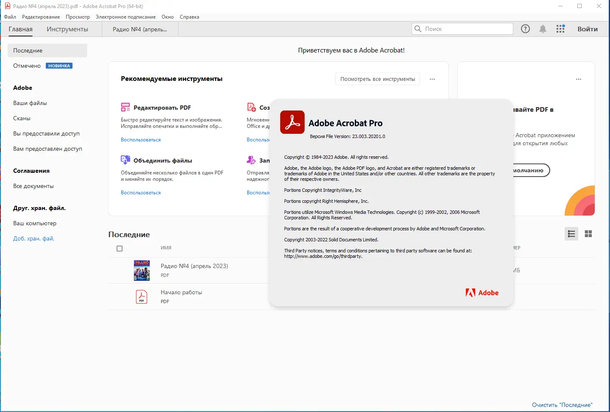The height and width of the screenshot is (412, 610).
Task: Click the Request signatures tool icon
Action: (251, 160)
